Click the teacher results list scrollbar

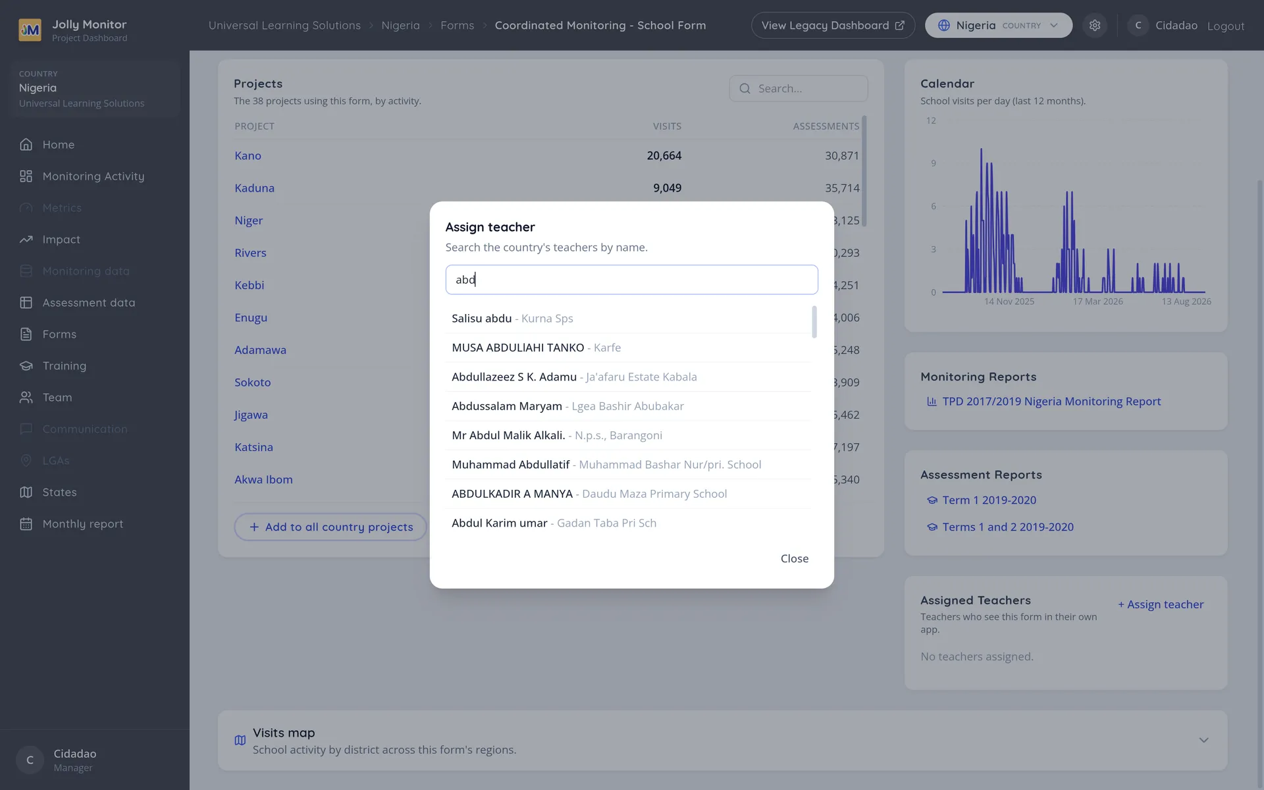pyautogui.click(x=814, y=322)
